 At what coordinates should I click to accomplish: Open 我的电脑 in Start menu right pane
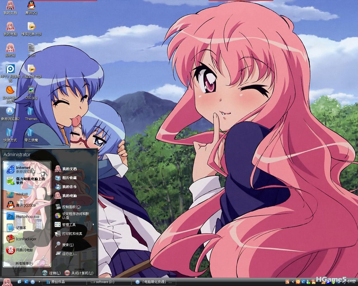(74, 196)
